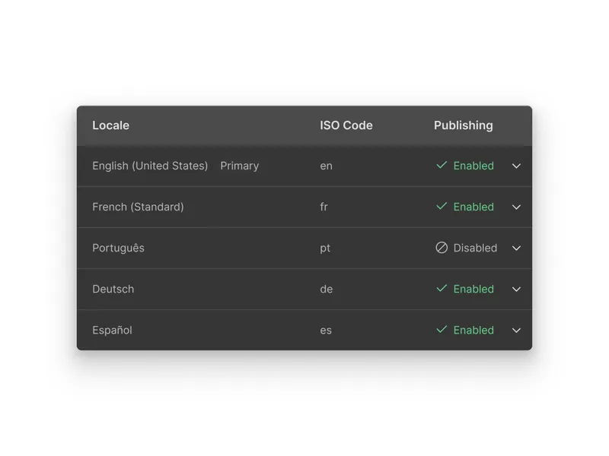Screen dimensions: 609x456
Task: Click the green checkmark icon for French
Action: point(442,206)
